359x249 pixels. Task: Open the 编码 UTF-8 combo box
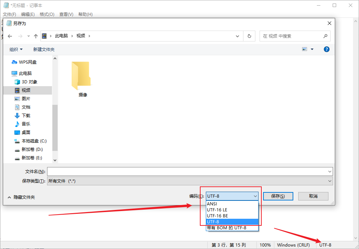pyautogui.click(x=232, y=196)
